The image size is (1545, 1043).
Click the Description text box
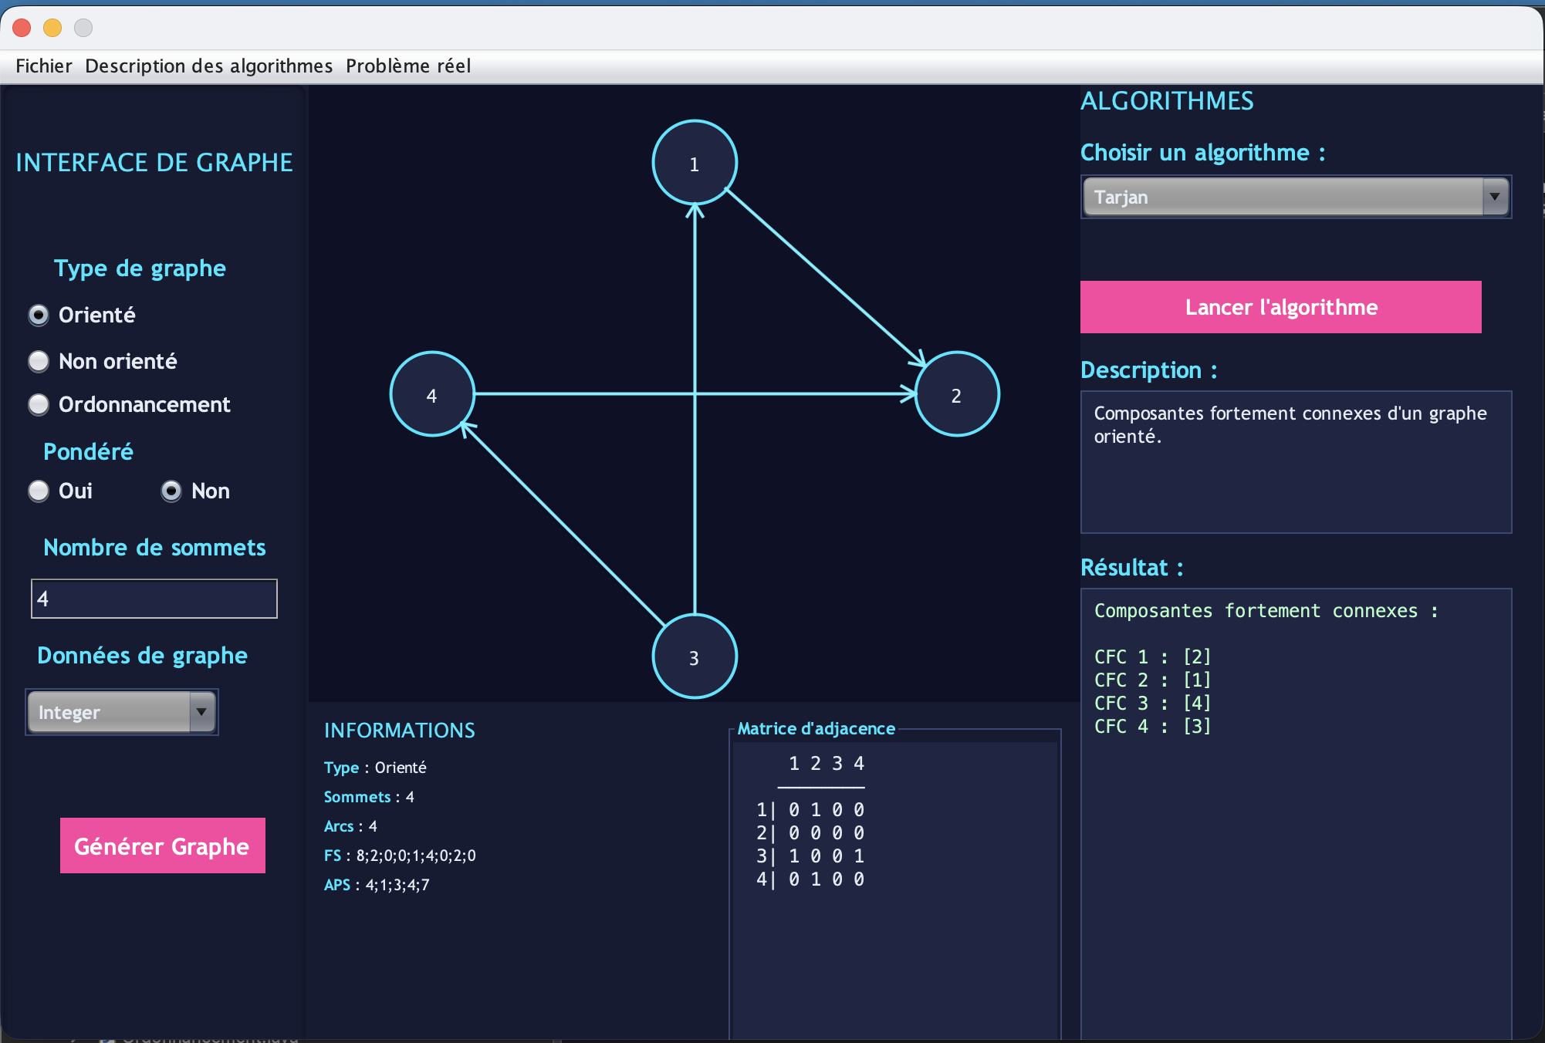[x=1296, y=462]
